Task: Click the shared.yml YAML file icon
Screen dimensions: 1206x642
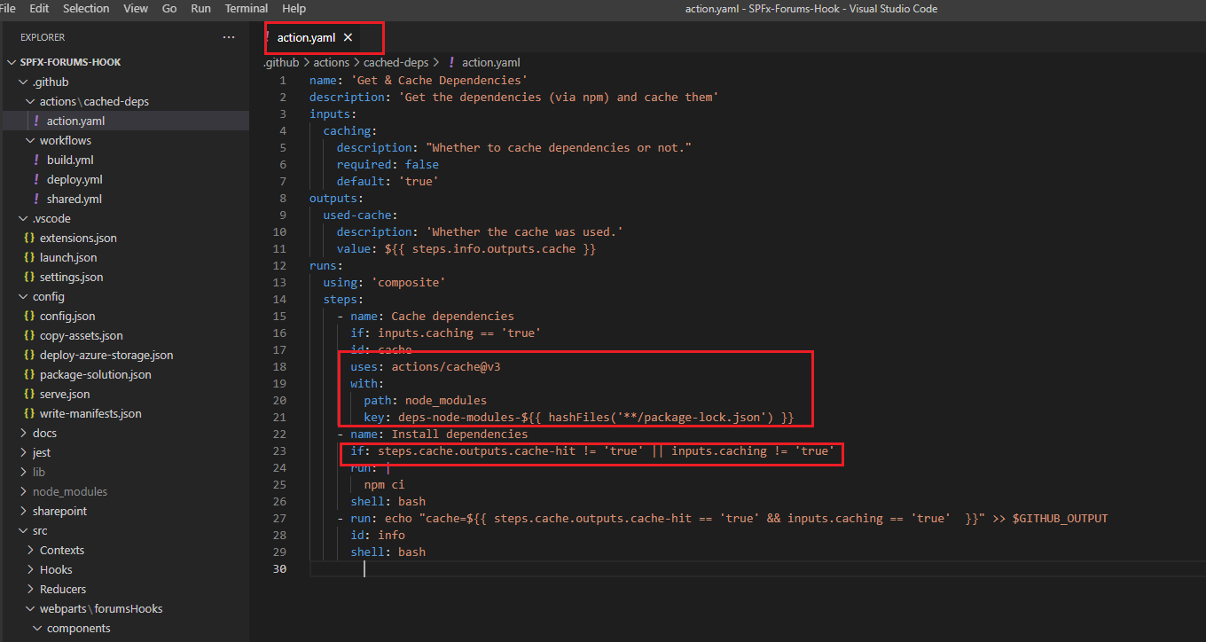Action: pos(36,199)
